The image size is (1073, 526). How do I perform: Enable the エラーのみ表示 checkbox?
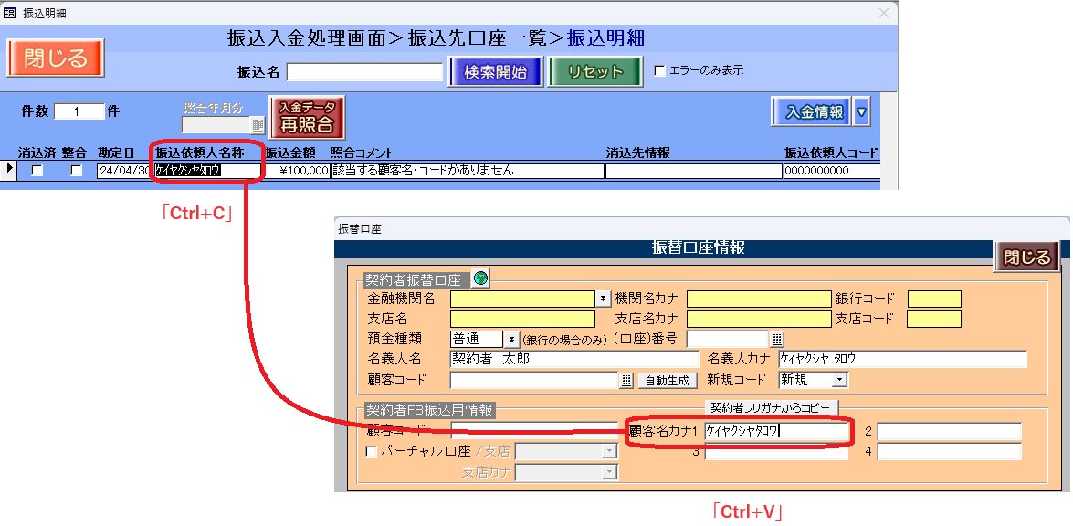tap(660, 70)
